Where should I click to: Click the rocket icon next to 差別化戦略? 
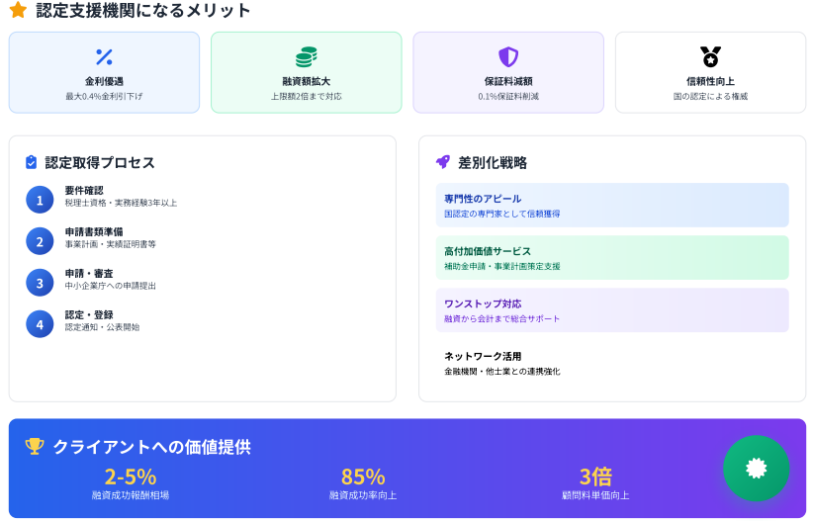click(443, 162)
